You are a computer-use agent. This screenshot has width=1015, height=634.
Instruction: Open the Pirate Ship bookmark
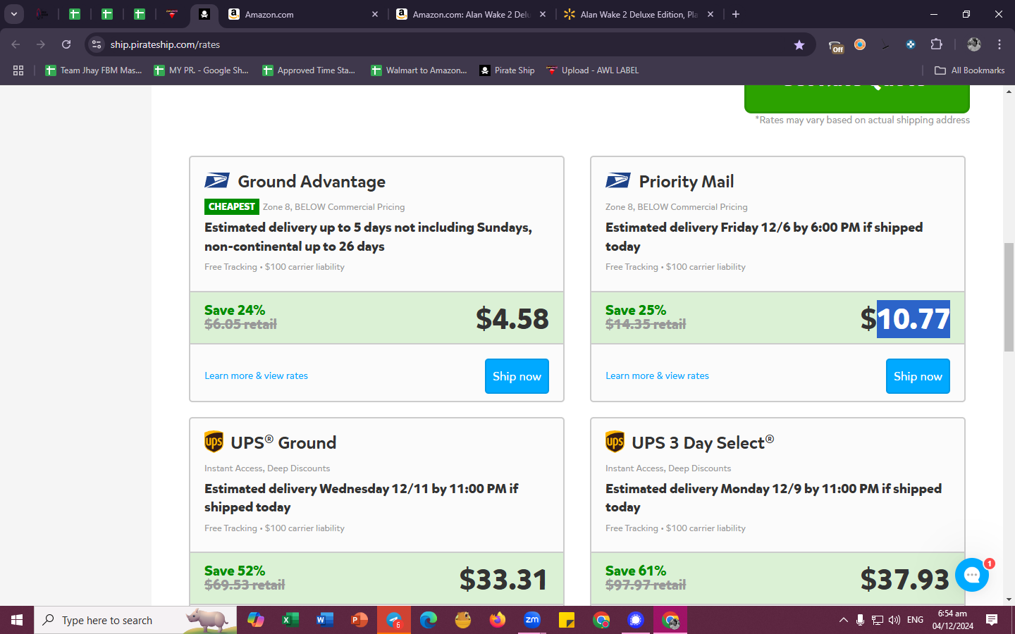click(507, 70)
